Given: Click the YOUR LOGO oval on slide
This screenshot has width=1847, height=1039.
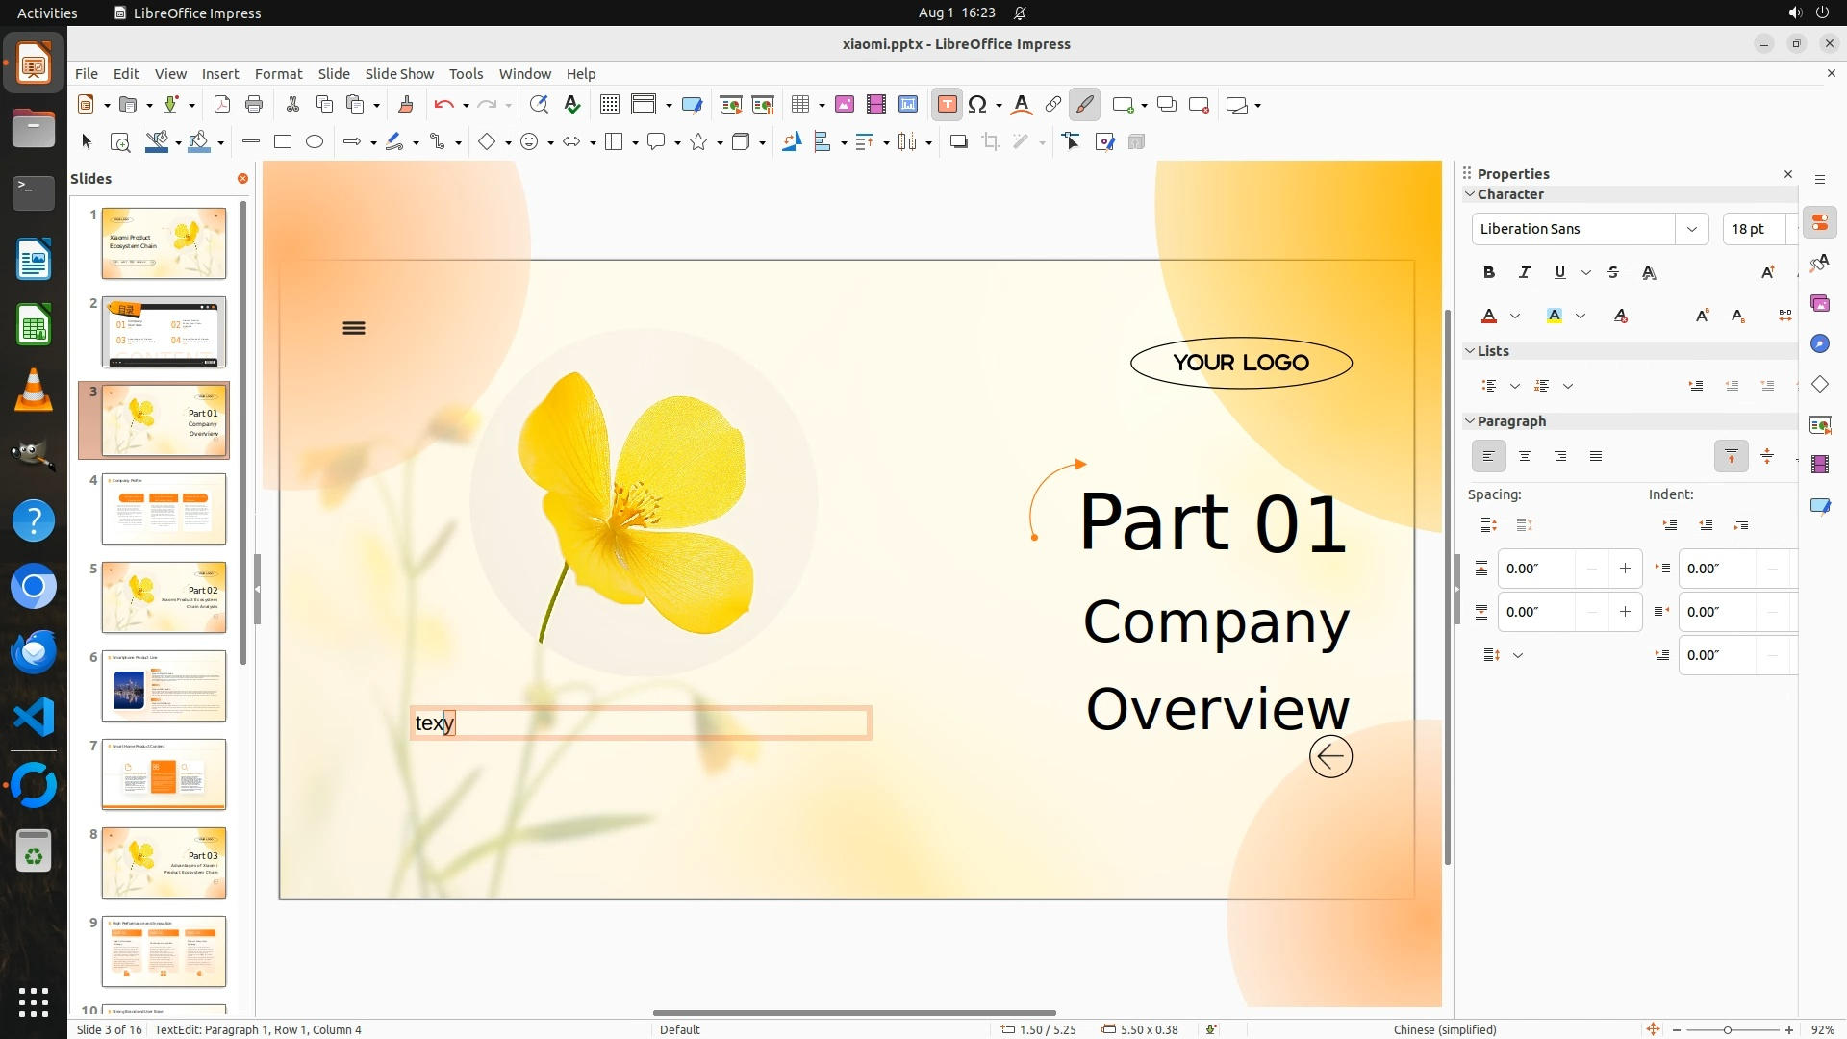Looking at the screenshot, I should (1241, 363).
